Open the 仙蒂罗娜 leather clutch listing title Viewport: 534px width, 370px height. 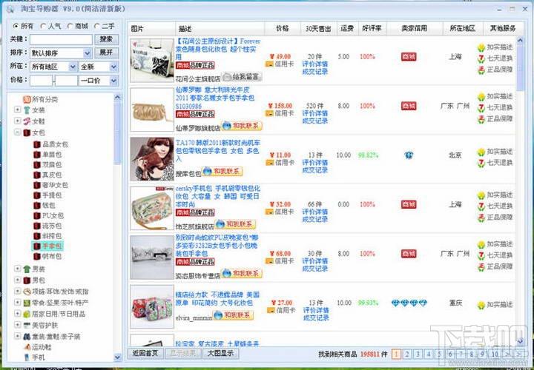pyautogui.click(x=215, y=98)
